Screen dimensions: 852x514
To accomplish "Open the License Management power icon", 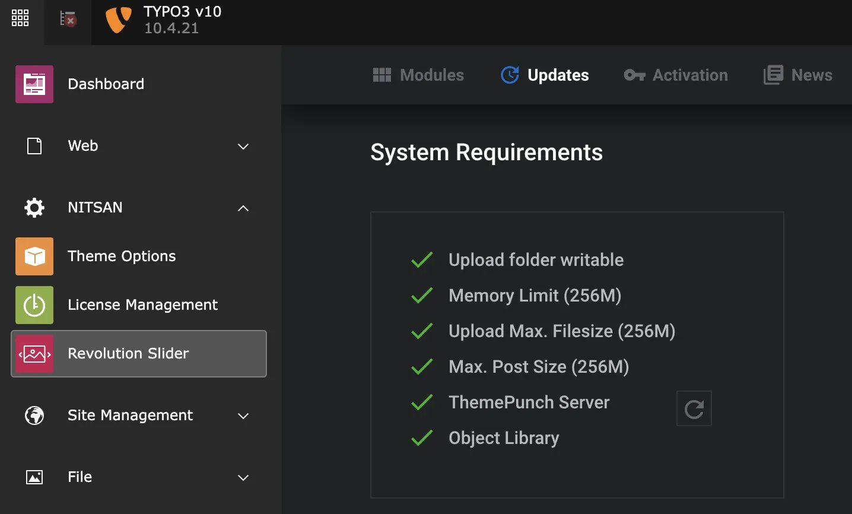I will click(34, 305).
